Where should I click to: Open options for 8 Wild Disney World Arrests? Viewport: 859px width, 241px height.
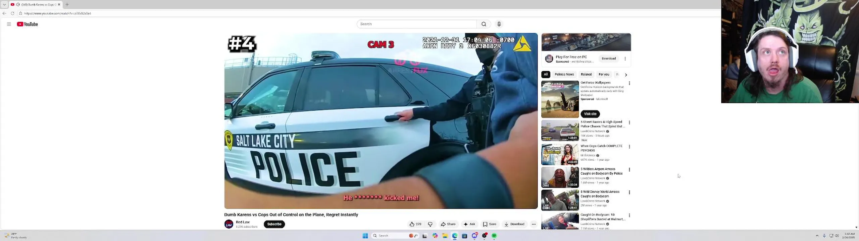(629, 192)
